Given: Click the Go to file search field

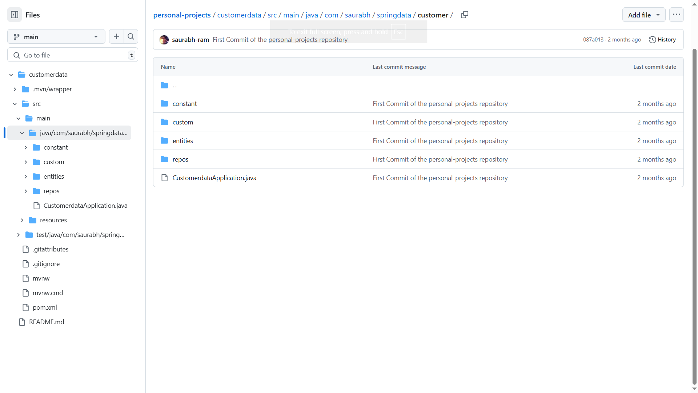Looking at the screenshot, I should click(73, 55).
